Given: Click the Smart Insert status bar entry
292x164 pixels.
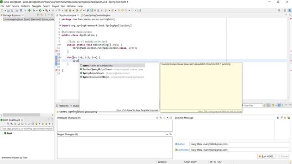Looking at the screenshot, I should (190, 162).
